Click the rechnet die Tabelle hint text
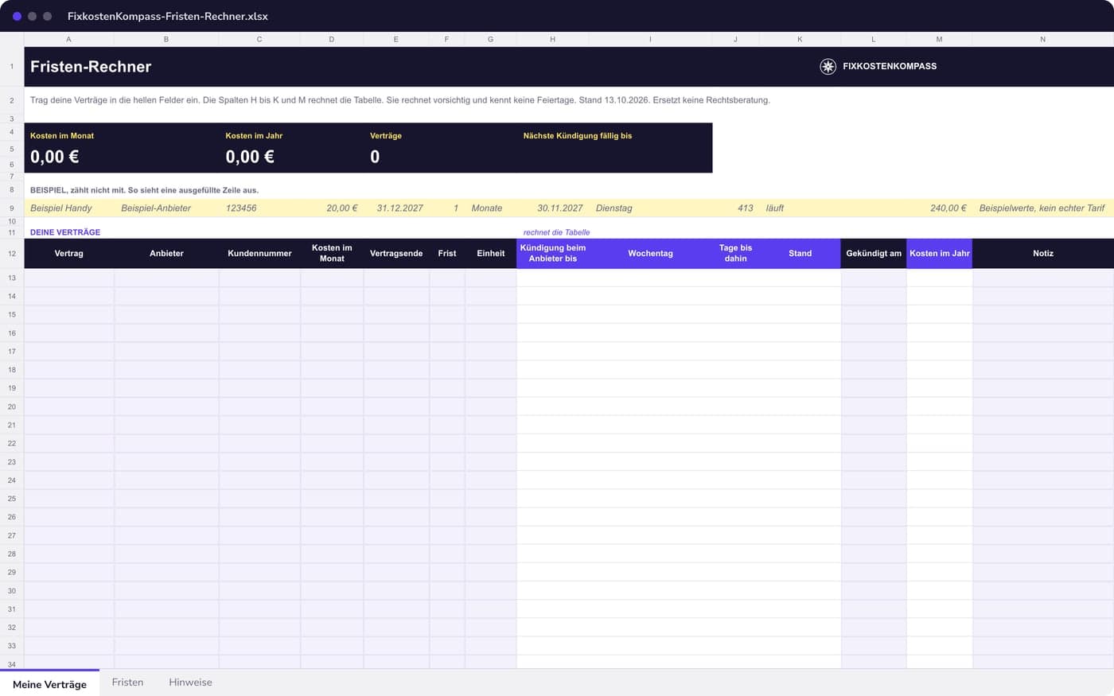Screen dimensions: 1114x696 pos(556,232)
